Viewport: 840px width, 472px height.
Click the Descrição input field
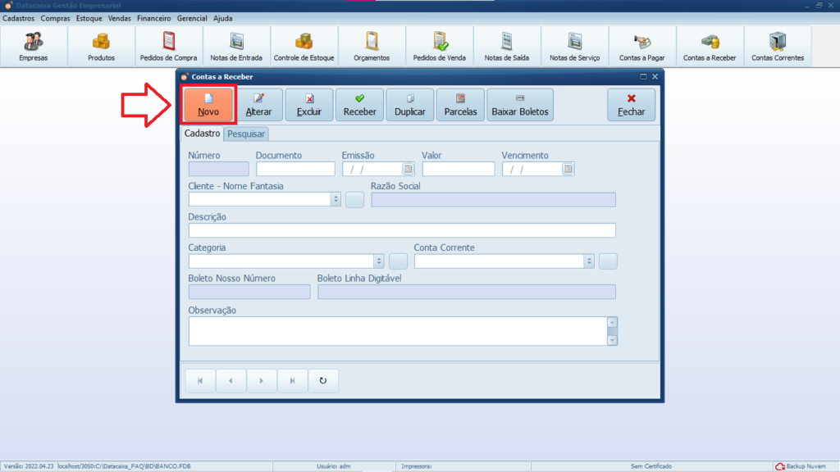coord(401,230)
